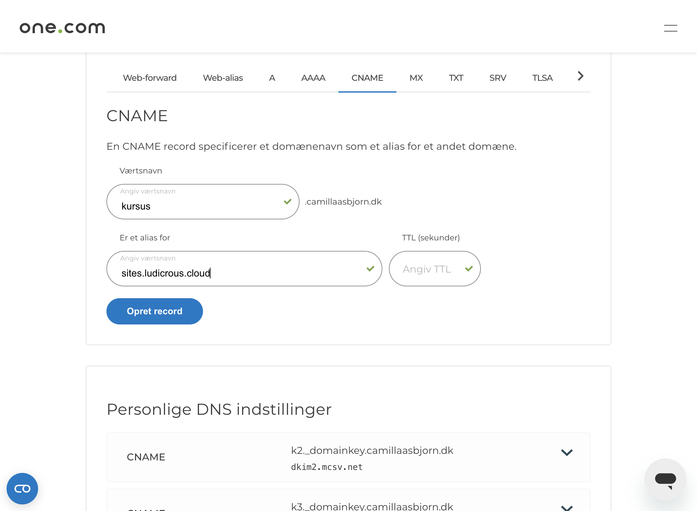Switch to the Web-alias tab

tap(223, 78)
